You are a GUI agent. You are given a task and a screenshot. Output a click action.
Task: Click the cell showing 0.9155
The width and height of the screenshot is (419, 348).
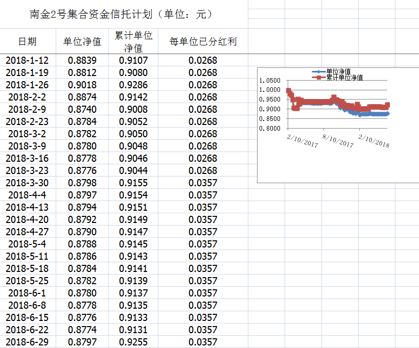133,183
